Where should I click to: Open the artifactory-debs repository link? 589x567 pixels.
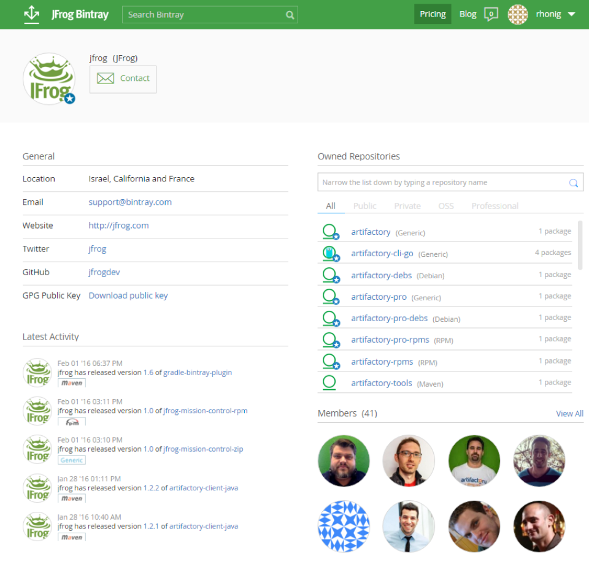tap(381, 275)
